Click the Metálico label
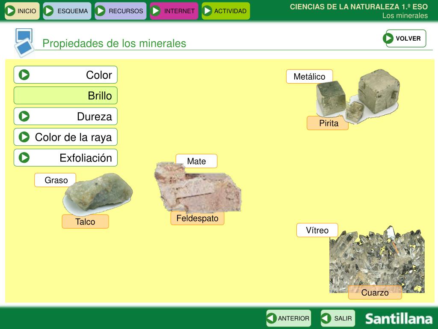The width and height of the screenshot is (438, 329). coord(309,77)
